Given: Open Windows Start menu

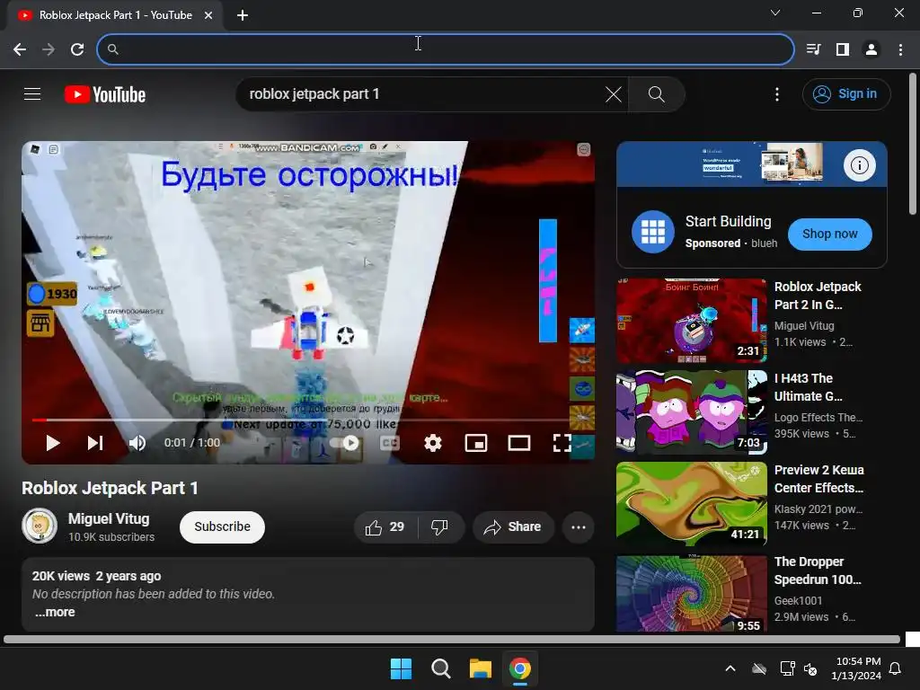Looking at the screenshot, I should click(402, 668).
